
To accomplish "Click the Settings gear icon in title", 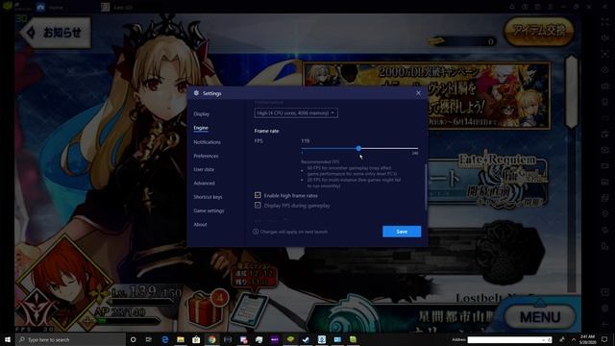I will coord(196,93).
